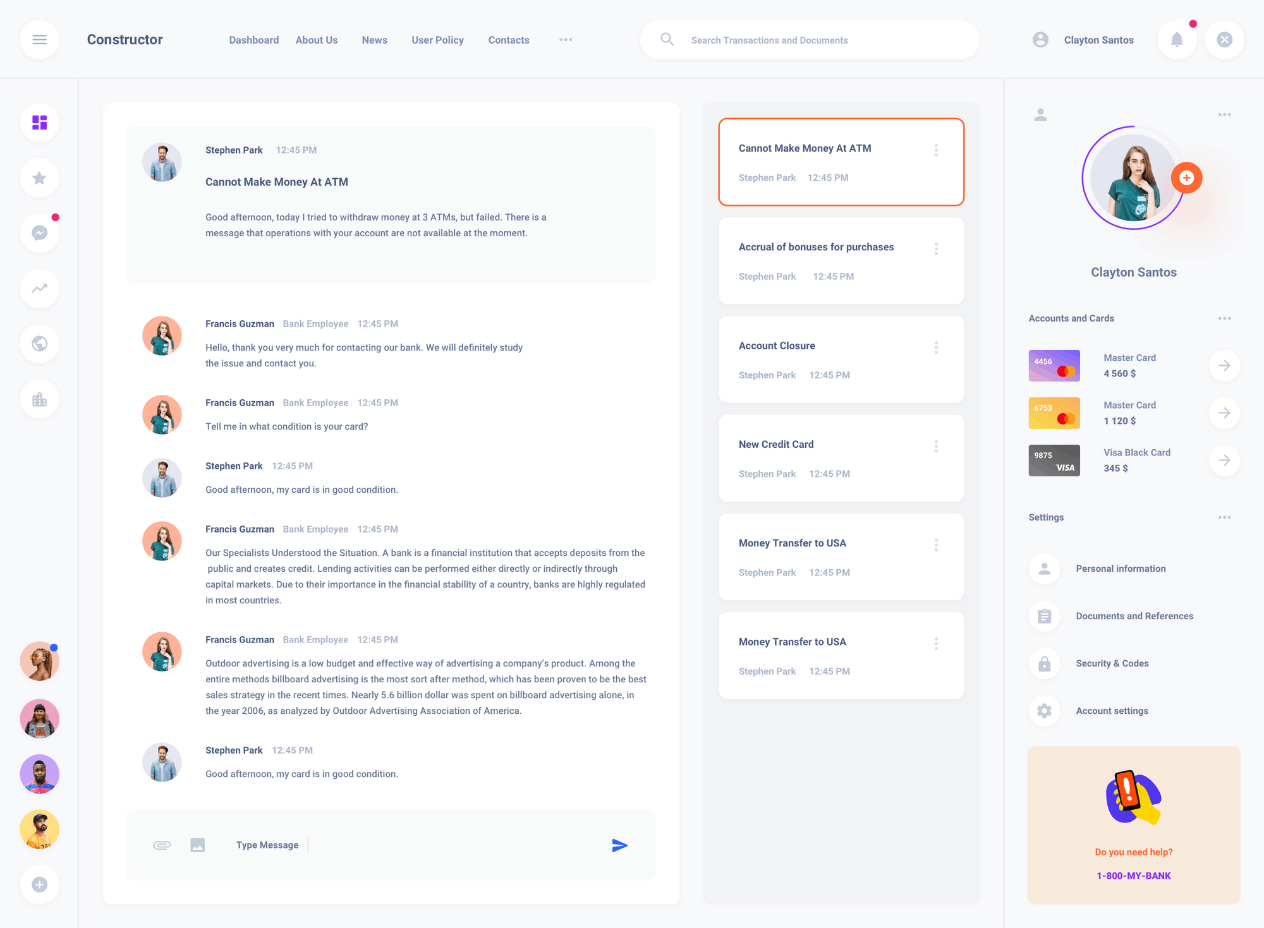Screen dimensions: 1264x928
Task: Click Documents and References link
Action: pos(1134,616)
